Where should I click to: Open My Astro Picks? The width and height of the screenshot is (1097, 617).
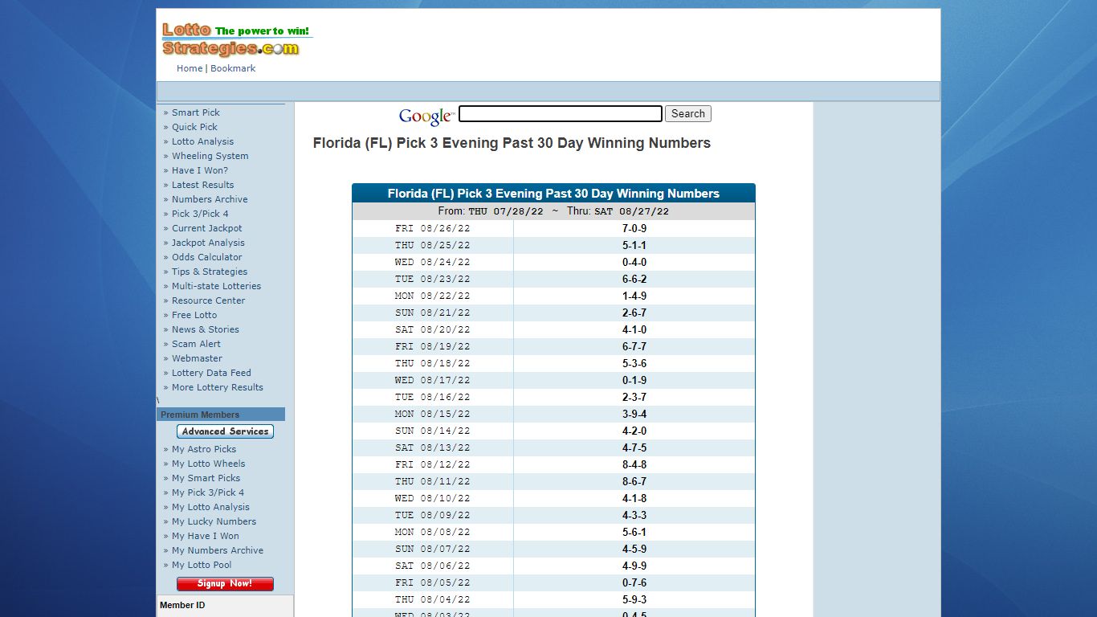[x=204, y=449]
